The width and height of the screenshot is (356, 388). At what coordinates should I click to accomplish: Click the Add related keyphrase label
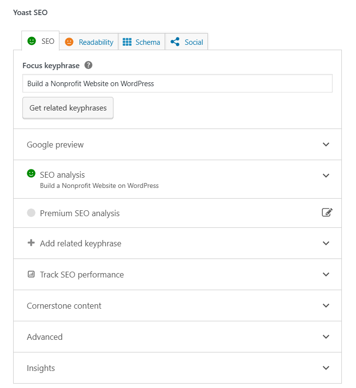(81, 243)
